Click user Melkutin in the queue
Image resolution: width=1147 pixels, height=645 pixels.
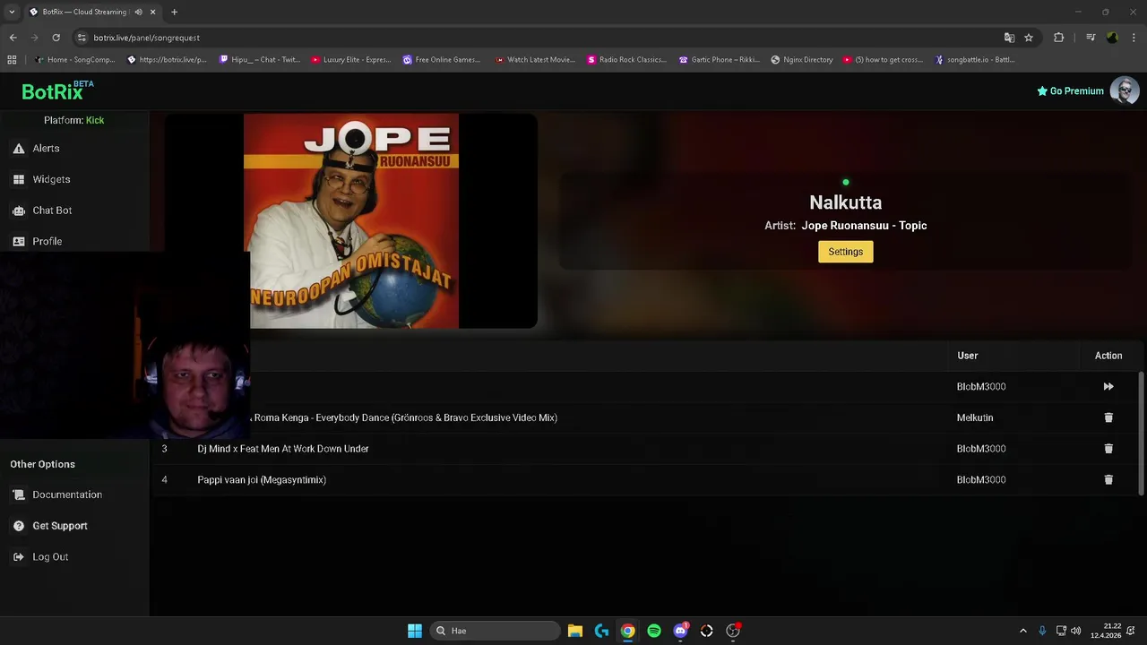[975, 417]
